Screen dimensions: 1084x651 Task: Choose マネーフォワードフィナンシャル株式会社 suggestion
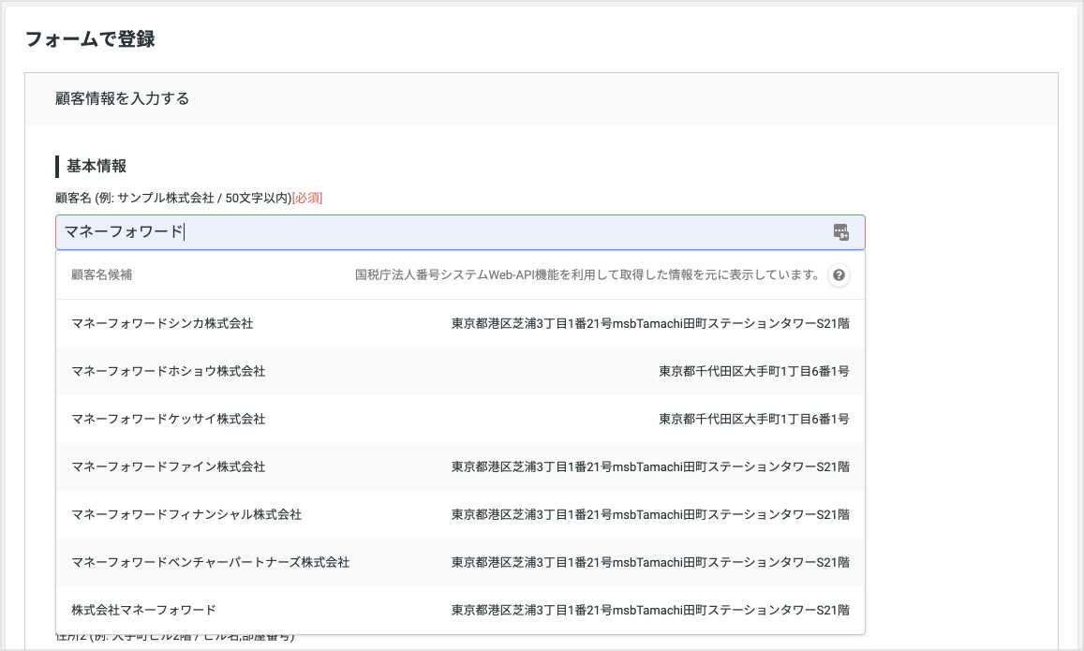pos(460,514)
